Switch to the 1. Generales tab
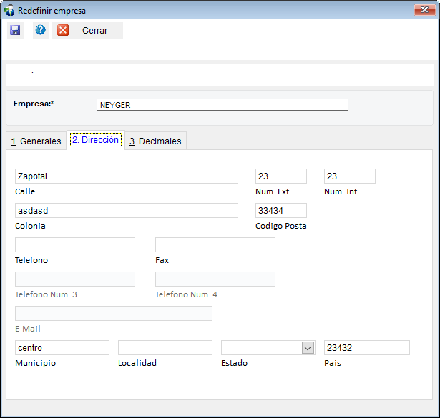 36,141
